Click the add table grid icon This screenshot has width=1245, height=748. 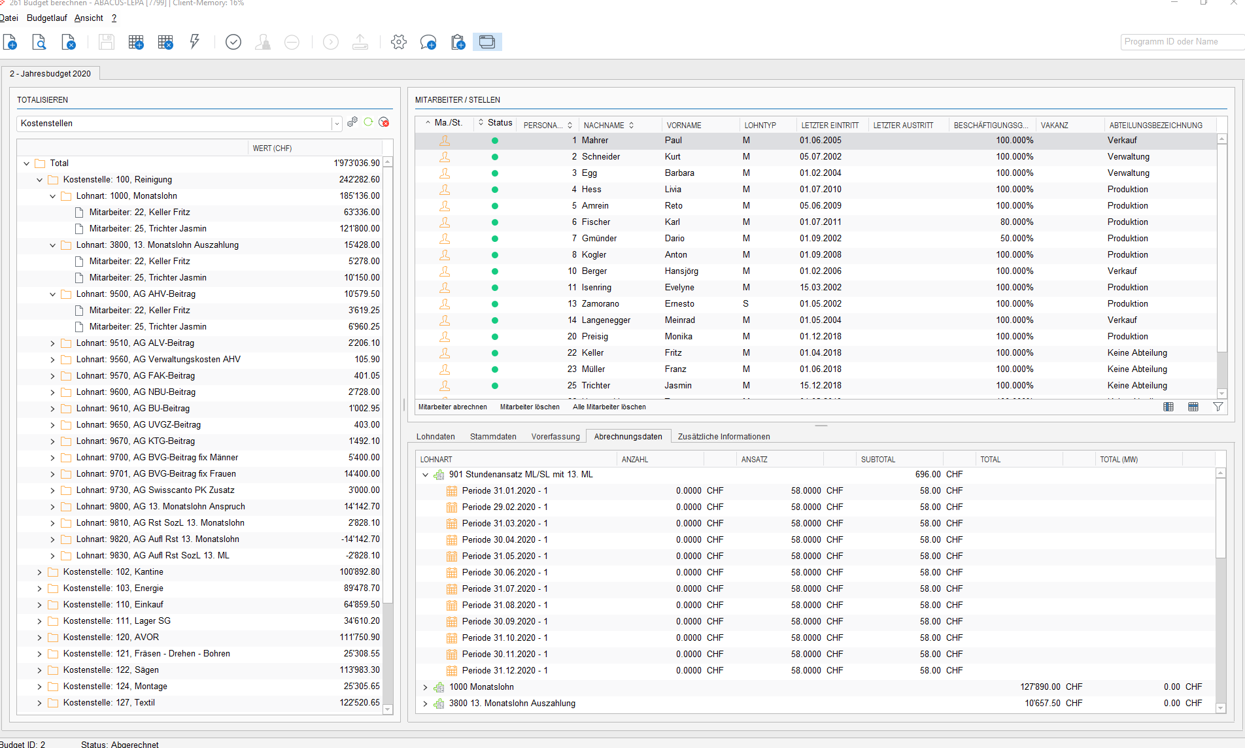click(x=136, y=42)
